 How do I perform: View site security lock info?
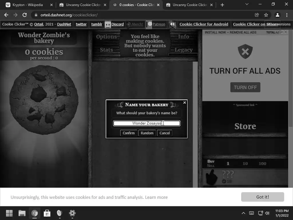[x=36, y=15]
